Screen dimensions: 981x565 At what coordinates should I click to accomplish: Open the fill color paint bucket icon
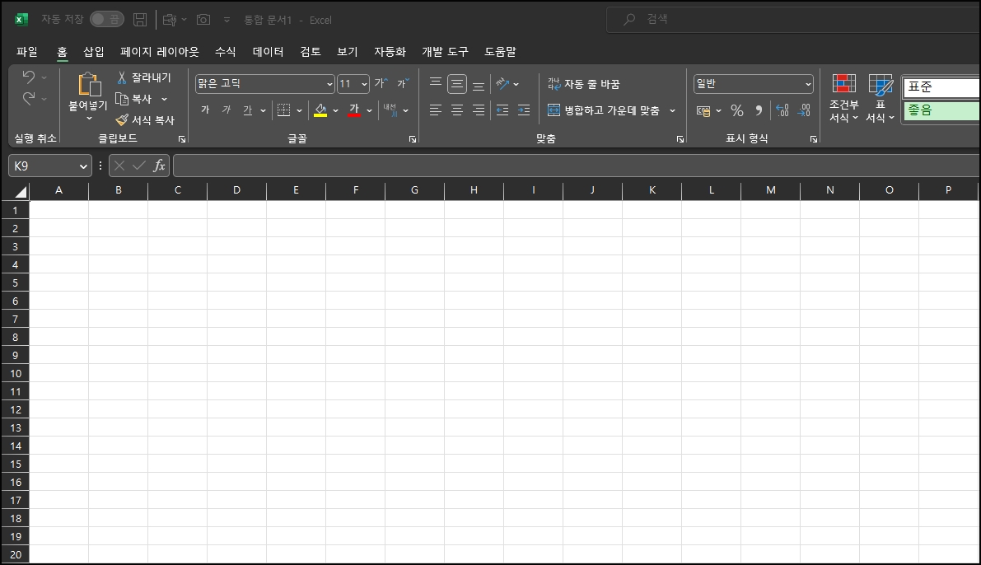(321, 110)
